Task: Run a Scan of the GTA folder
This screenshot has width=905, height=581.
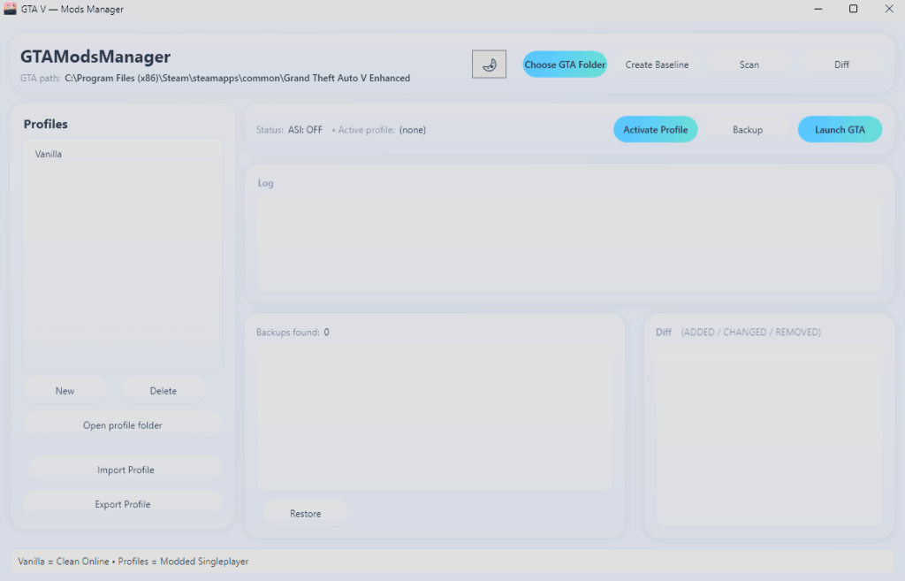Action: coord(749,65)
